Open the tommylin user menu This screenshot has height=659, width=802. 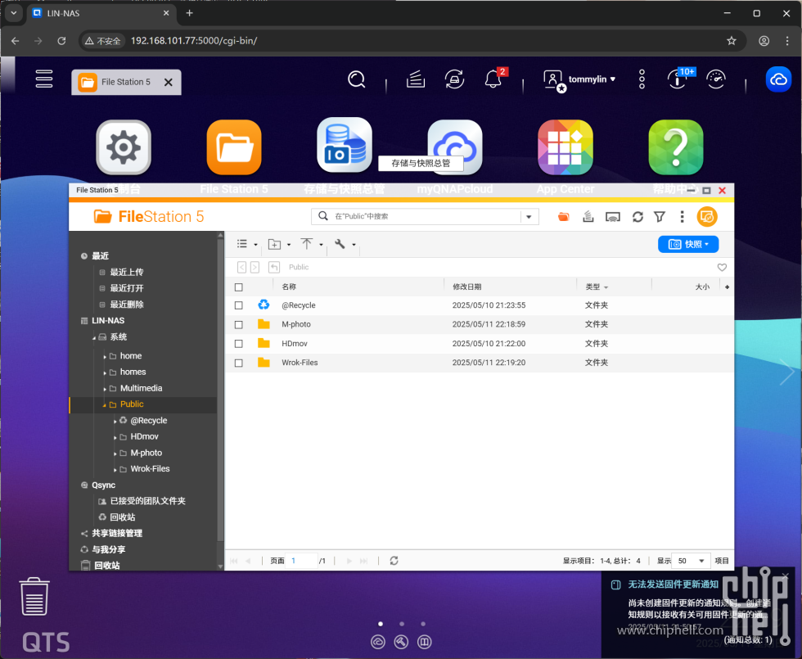579,80
